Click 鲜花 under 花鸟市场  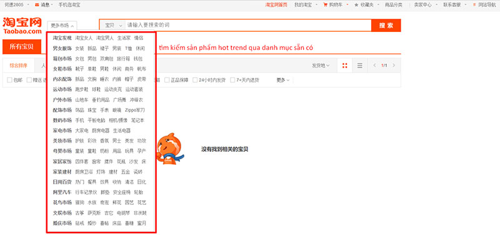tap(117, 202)
